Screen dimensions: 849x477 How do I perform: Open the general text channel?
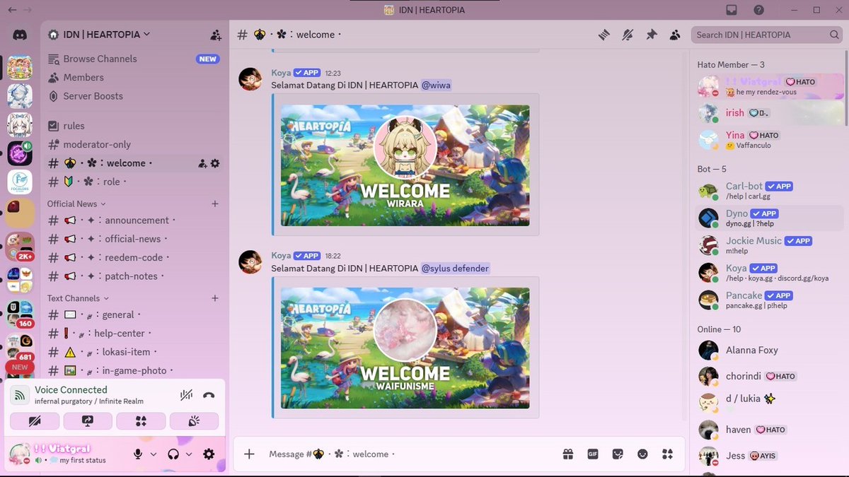click(133, 314)
